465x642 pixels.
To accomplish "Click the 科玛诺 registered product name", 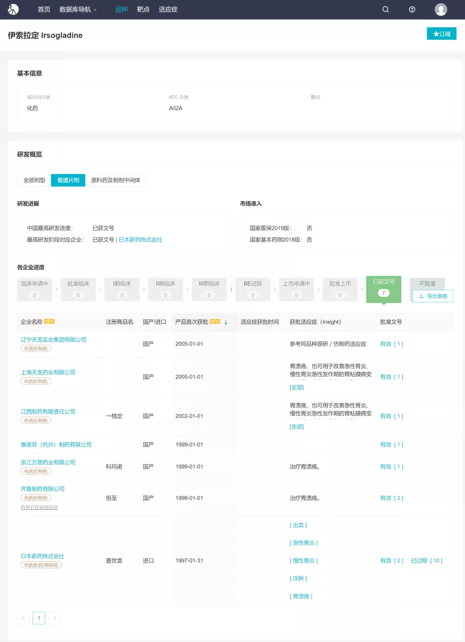I will (114, 467).
